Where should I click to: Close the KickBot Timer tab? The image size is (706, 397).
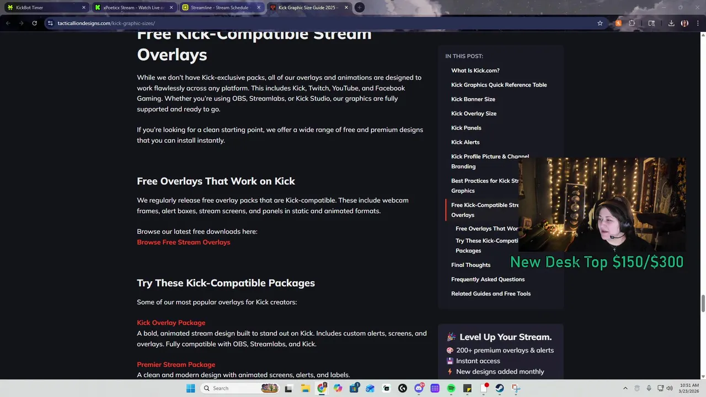(84, 8)
